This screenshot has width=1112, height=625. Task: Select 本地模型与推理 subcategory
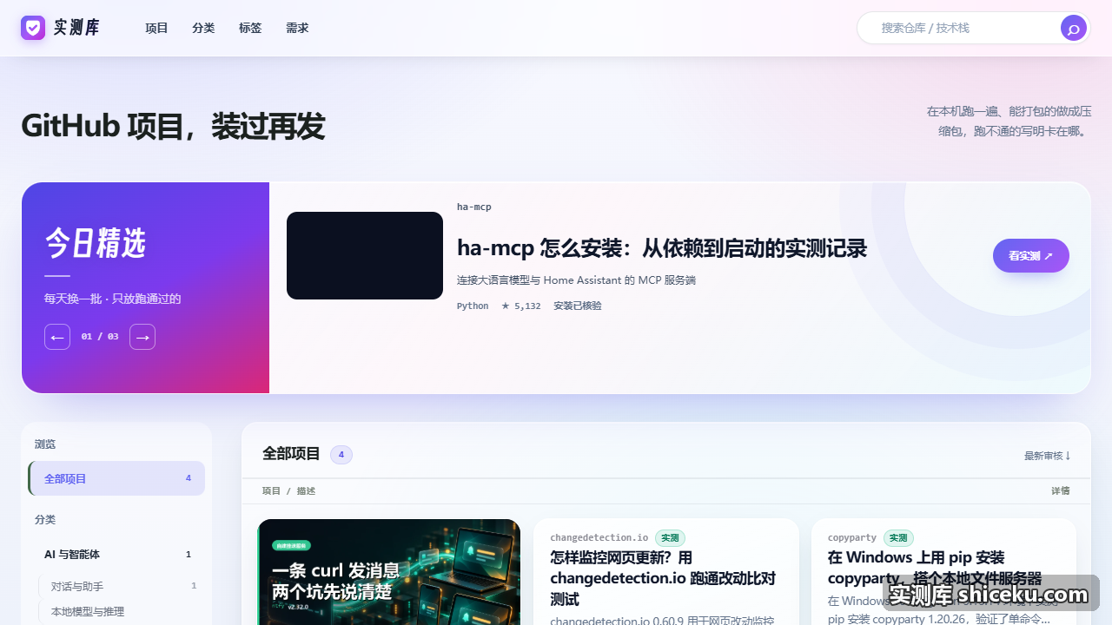click(x=120, y=611)
